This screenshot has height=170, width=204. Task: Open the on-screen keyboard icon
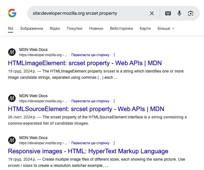168,13
